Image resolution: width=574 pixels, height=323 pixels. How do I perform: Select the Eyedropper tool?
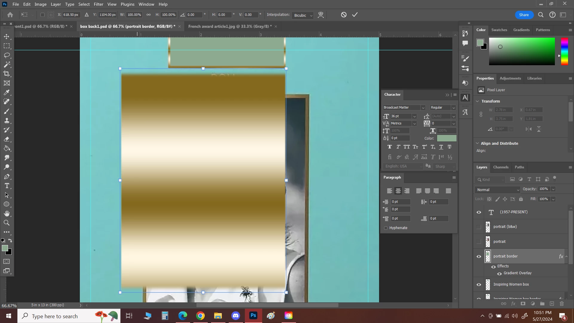[x=7, y=92]
